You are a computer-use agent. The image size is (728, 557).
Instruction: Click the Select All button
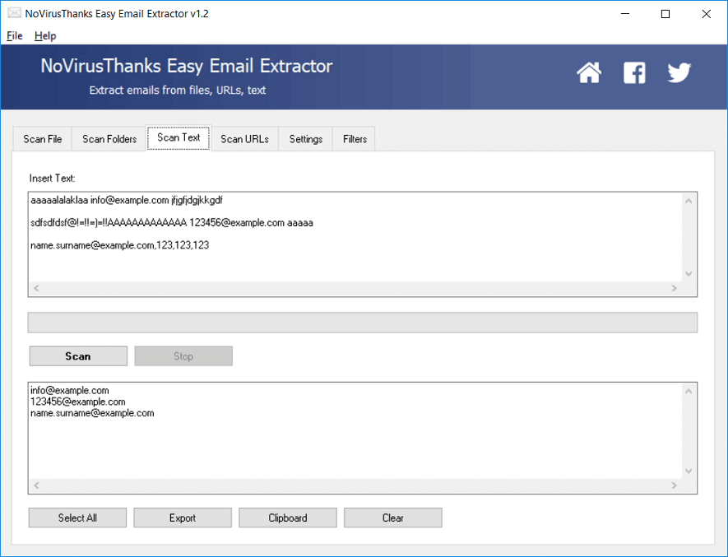(x=77, y=518)
